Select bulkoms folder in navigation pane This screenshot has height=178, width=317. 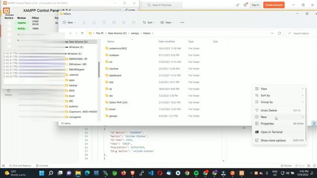(73, 106)
